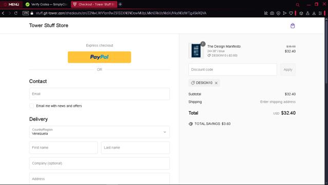Click the Last name field

(x=136, y=148)
